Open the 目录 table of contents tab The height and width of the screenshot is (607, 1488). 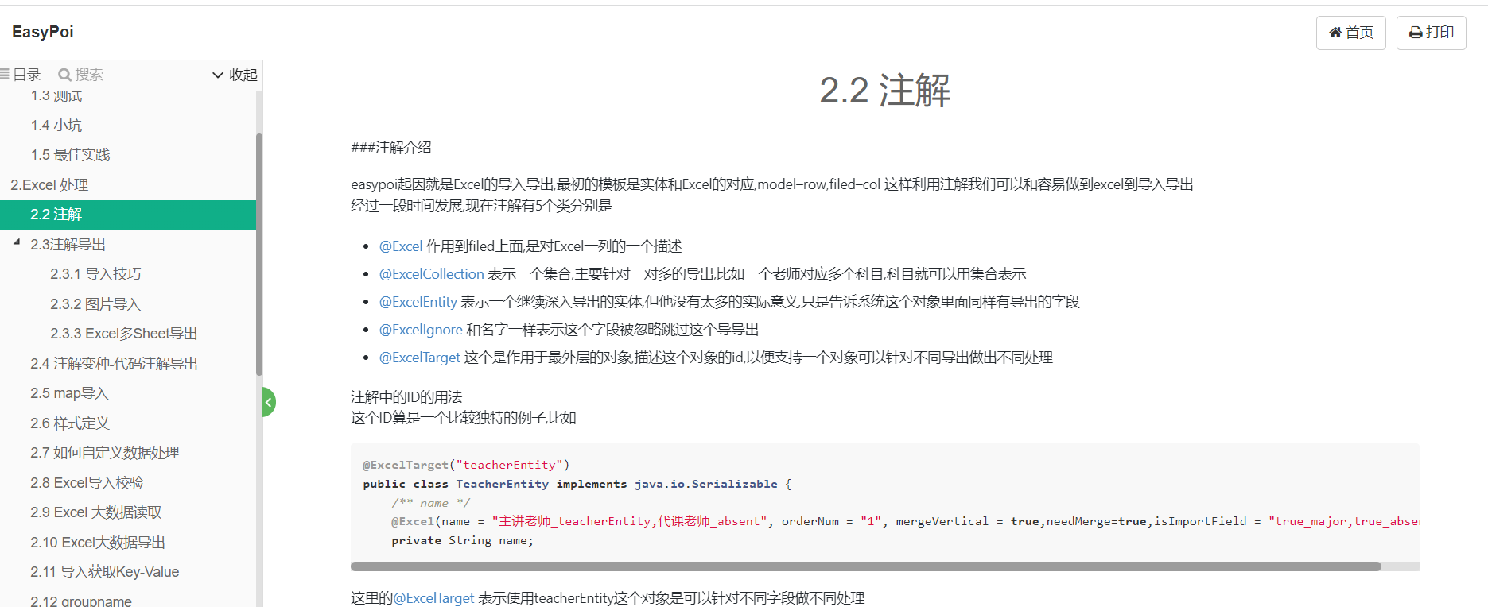tap(22, 75)
